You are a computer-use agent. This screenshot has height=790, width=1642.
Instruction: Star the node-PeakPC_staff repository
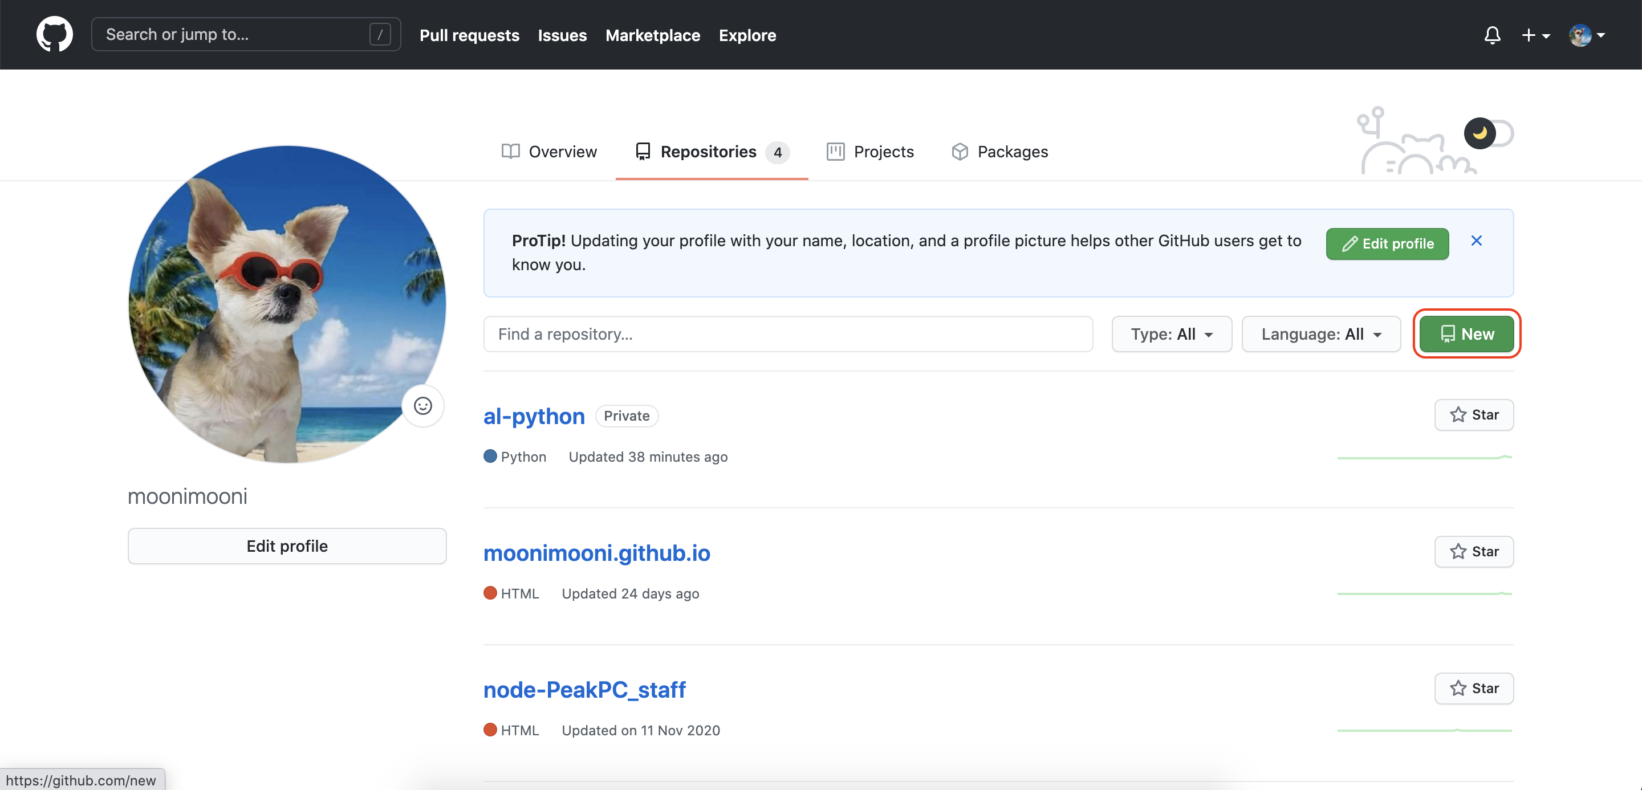click(1474, 688)
